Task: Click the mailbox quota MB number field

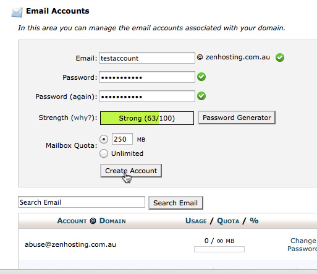Action: (x=122, y=139)
